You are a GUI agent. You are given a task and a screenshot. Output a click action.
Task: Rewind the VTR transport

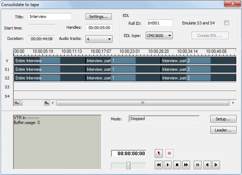click(x=158, y=165)
